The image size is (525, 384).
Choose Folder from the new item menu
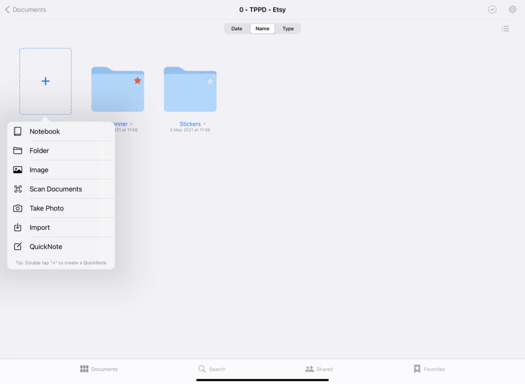point(39,151)
